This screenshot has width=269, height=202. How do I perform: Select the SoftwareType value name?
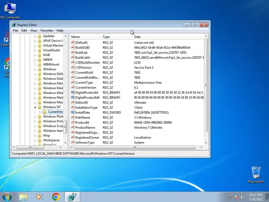pyautogui.click(x=85, y=142)
